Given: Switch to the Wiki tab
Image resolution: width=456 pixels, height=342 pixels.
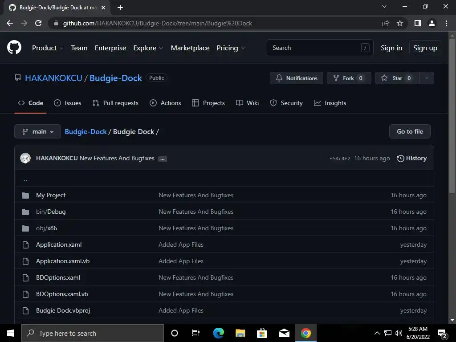Looking at the screenshot, I should pos(247,103).
